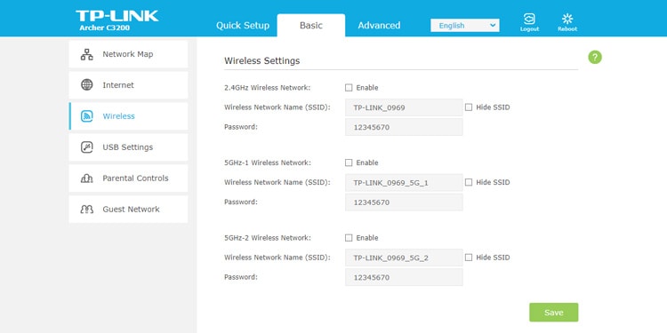Click the 5GHz-1 Wireless Network label
The height and width of the screenshot is (333, 667).
tap(268, 163)
